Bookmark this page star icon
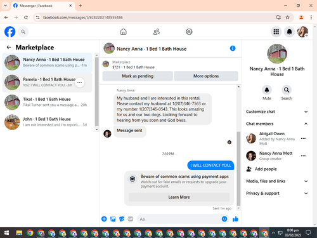This screenshot has height=238, width=317. [287, 17]
